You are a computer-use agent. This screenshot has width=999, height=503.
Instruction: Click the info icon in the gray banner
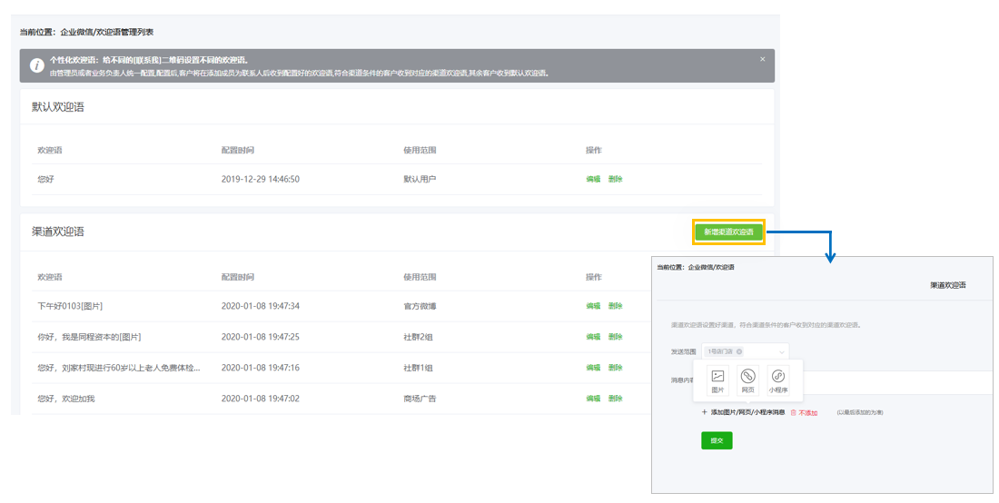coord(36,65)
